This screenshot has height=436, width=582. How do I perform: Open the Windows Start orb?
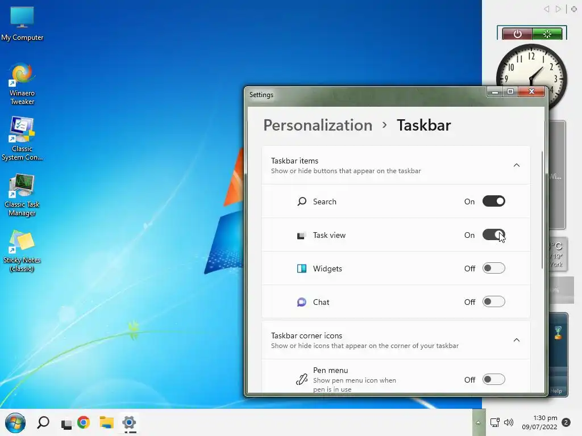[15, 422]
